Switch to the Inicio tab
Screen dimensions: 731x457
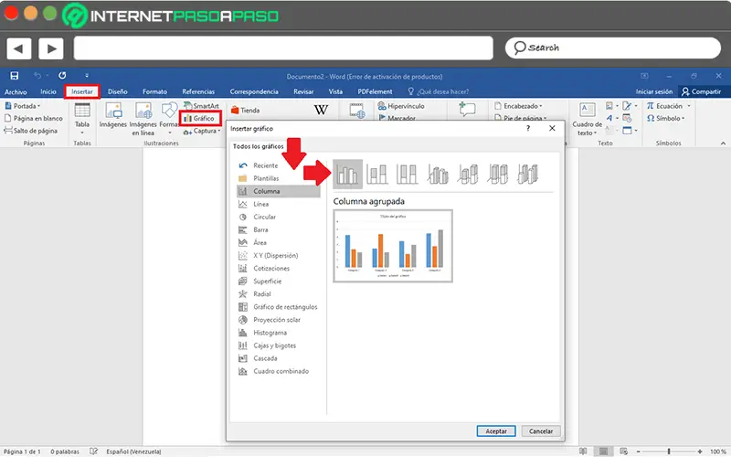(x=48, y=92)
